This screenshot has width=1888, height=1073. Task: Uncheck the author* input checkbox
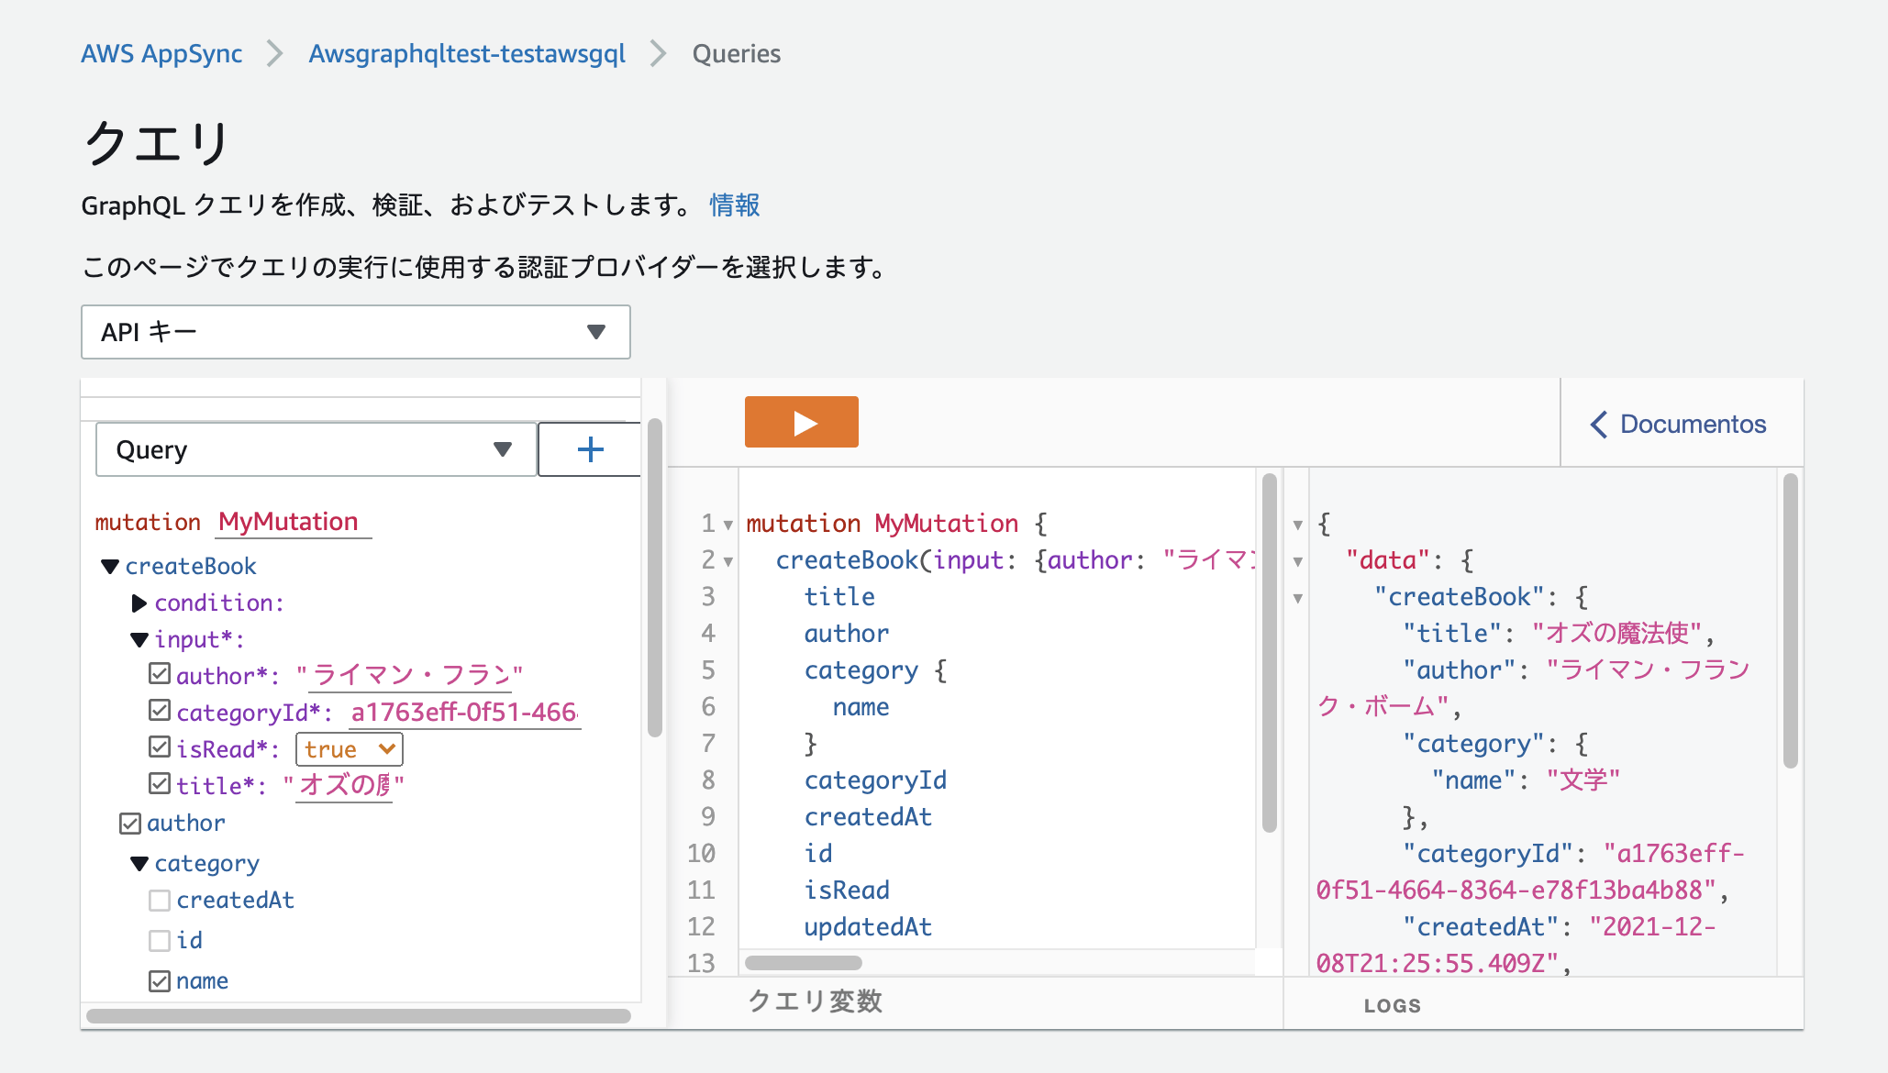[x=160, y=674]
